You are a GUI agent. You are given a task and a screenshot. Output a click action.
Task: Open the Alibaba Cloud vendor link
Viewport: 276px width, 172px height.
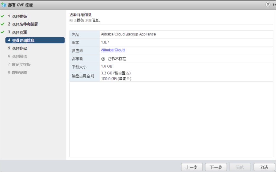click(x=113, y=50)
